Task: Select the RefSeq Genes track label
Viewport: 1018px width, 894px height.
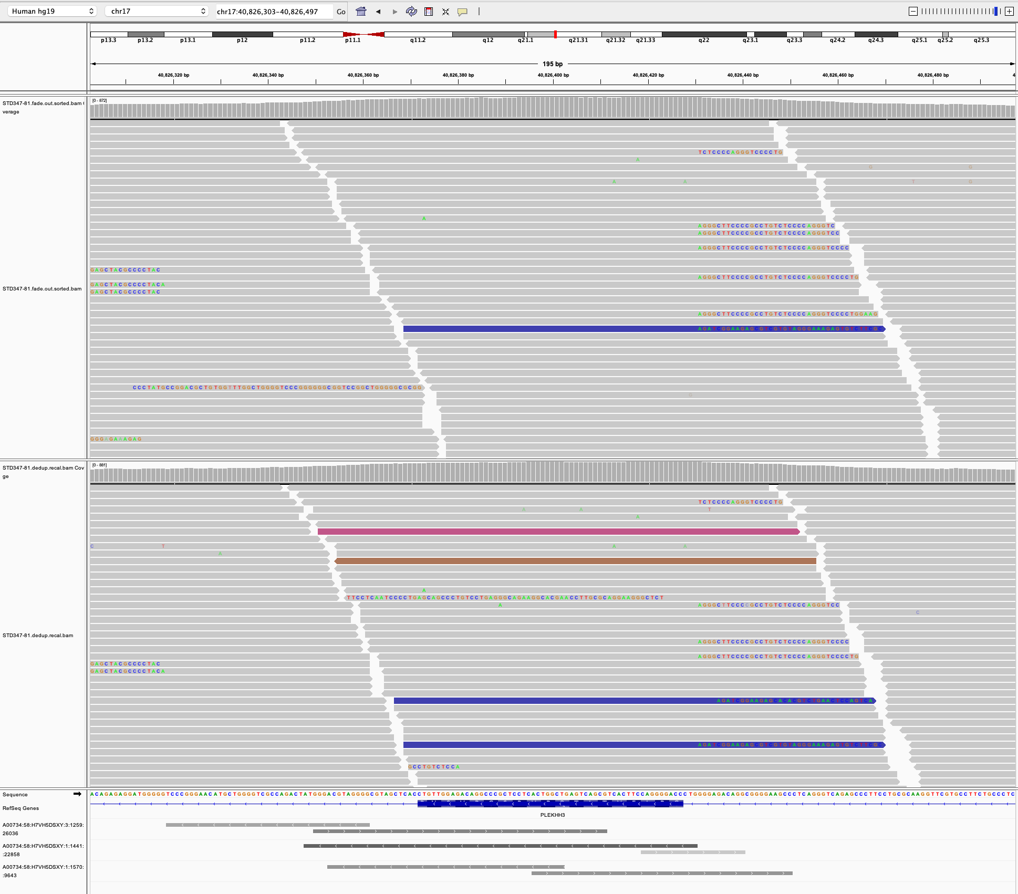Action: coord(21,808)
